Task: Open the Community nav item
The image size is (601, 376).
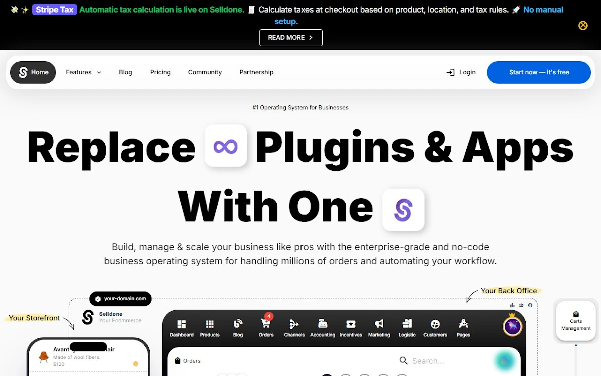Action: [205, 72]
